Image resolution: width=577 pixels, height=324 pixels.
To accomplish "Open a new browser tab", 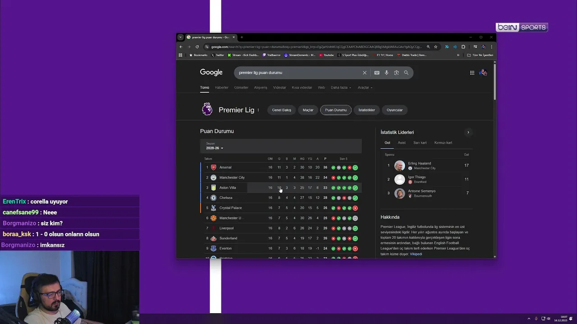I will coord(242,37).
